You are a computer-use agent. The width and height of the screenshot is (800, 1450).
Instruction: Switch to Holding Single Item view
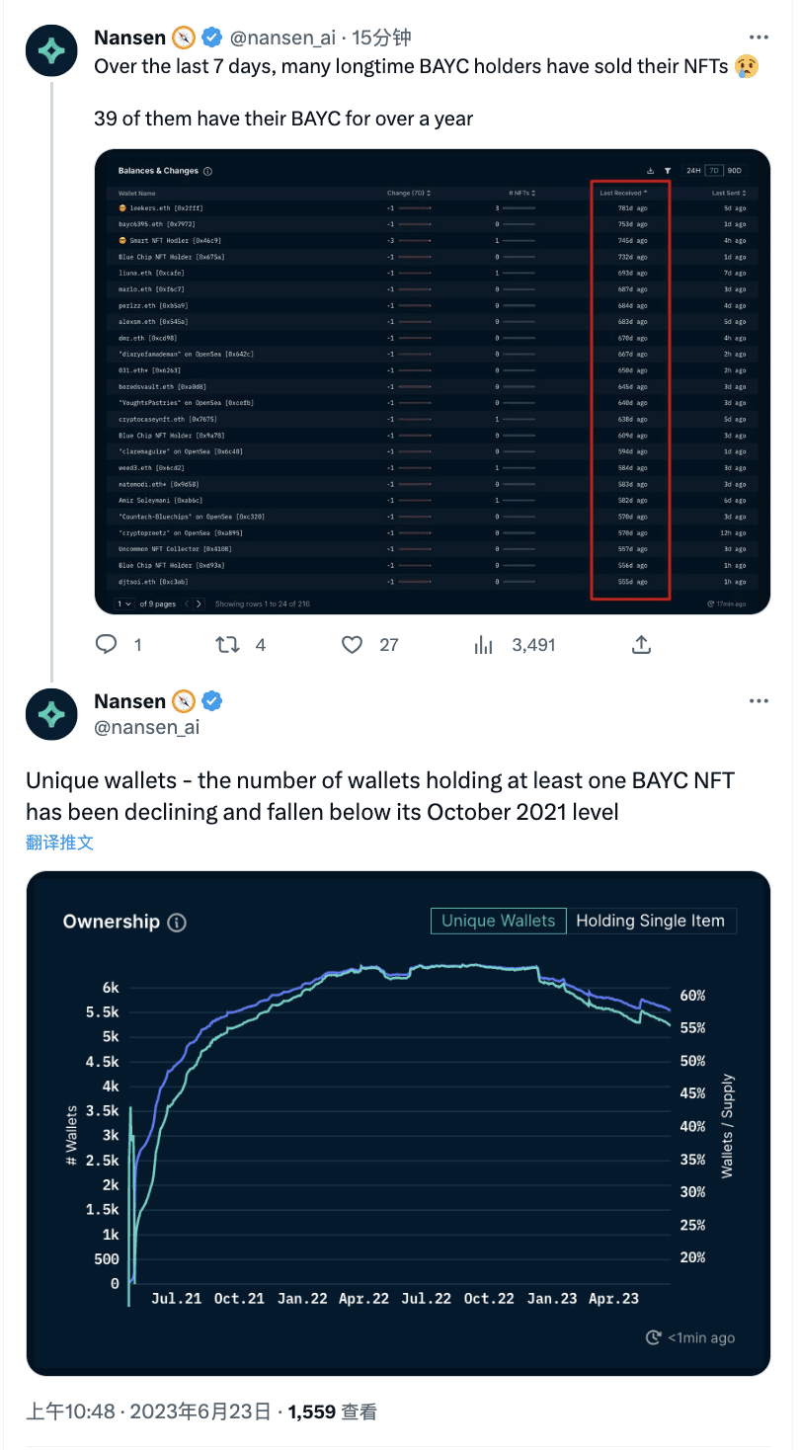652,920
